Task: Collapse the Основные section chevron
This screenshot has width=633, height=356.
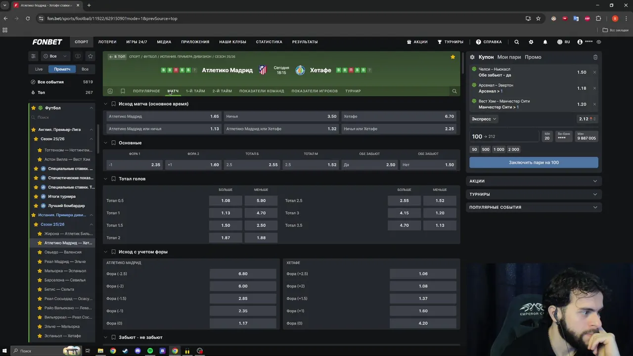Action: (105, 143)
